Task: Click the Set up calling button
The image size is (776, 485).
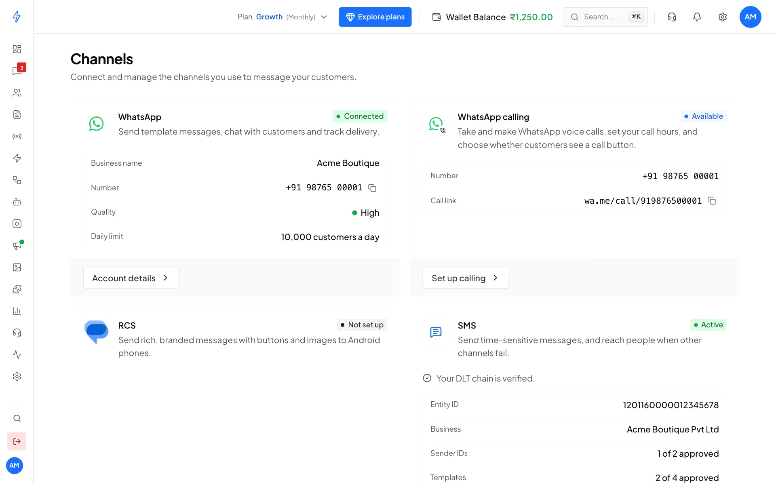Action: tap(466, 278)
